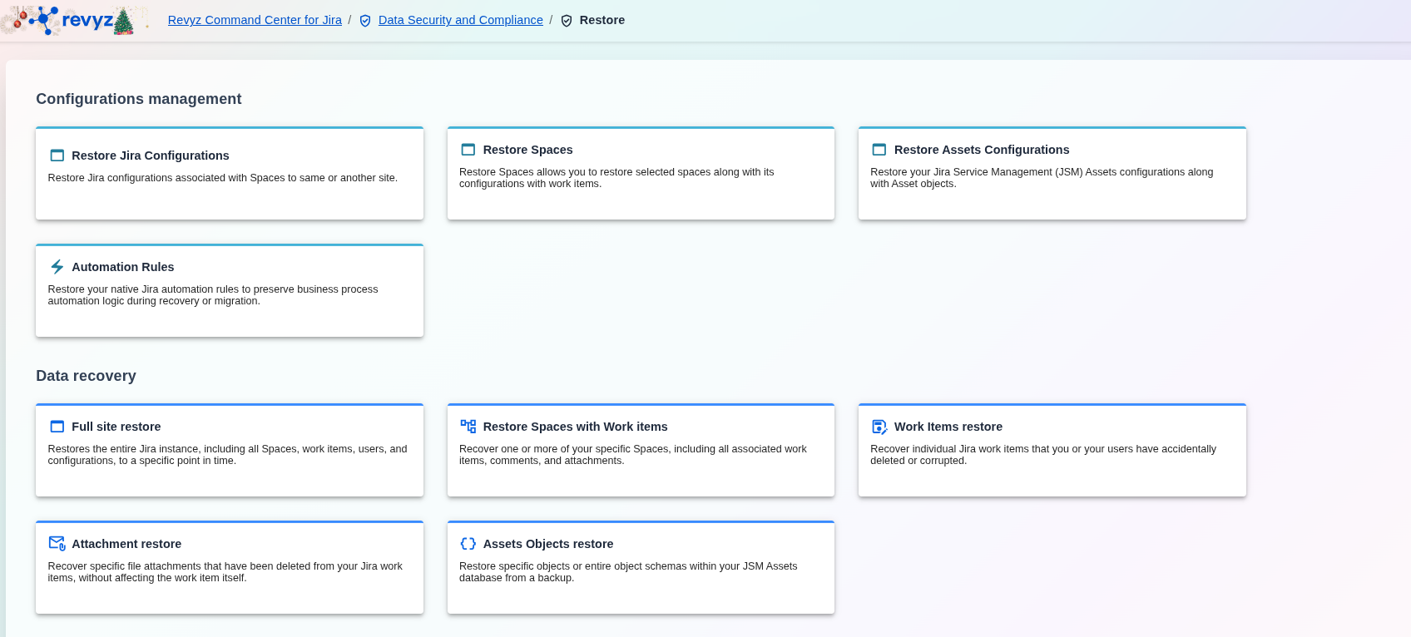Go to Data Security and Compliance breadcrumb
Screen dimensions: 1411x637
[x=460, y=20]
